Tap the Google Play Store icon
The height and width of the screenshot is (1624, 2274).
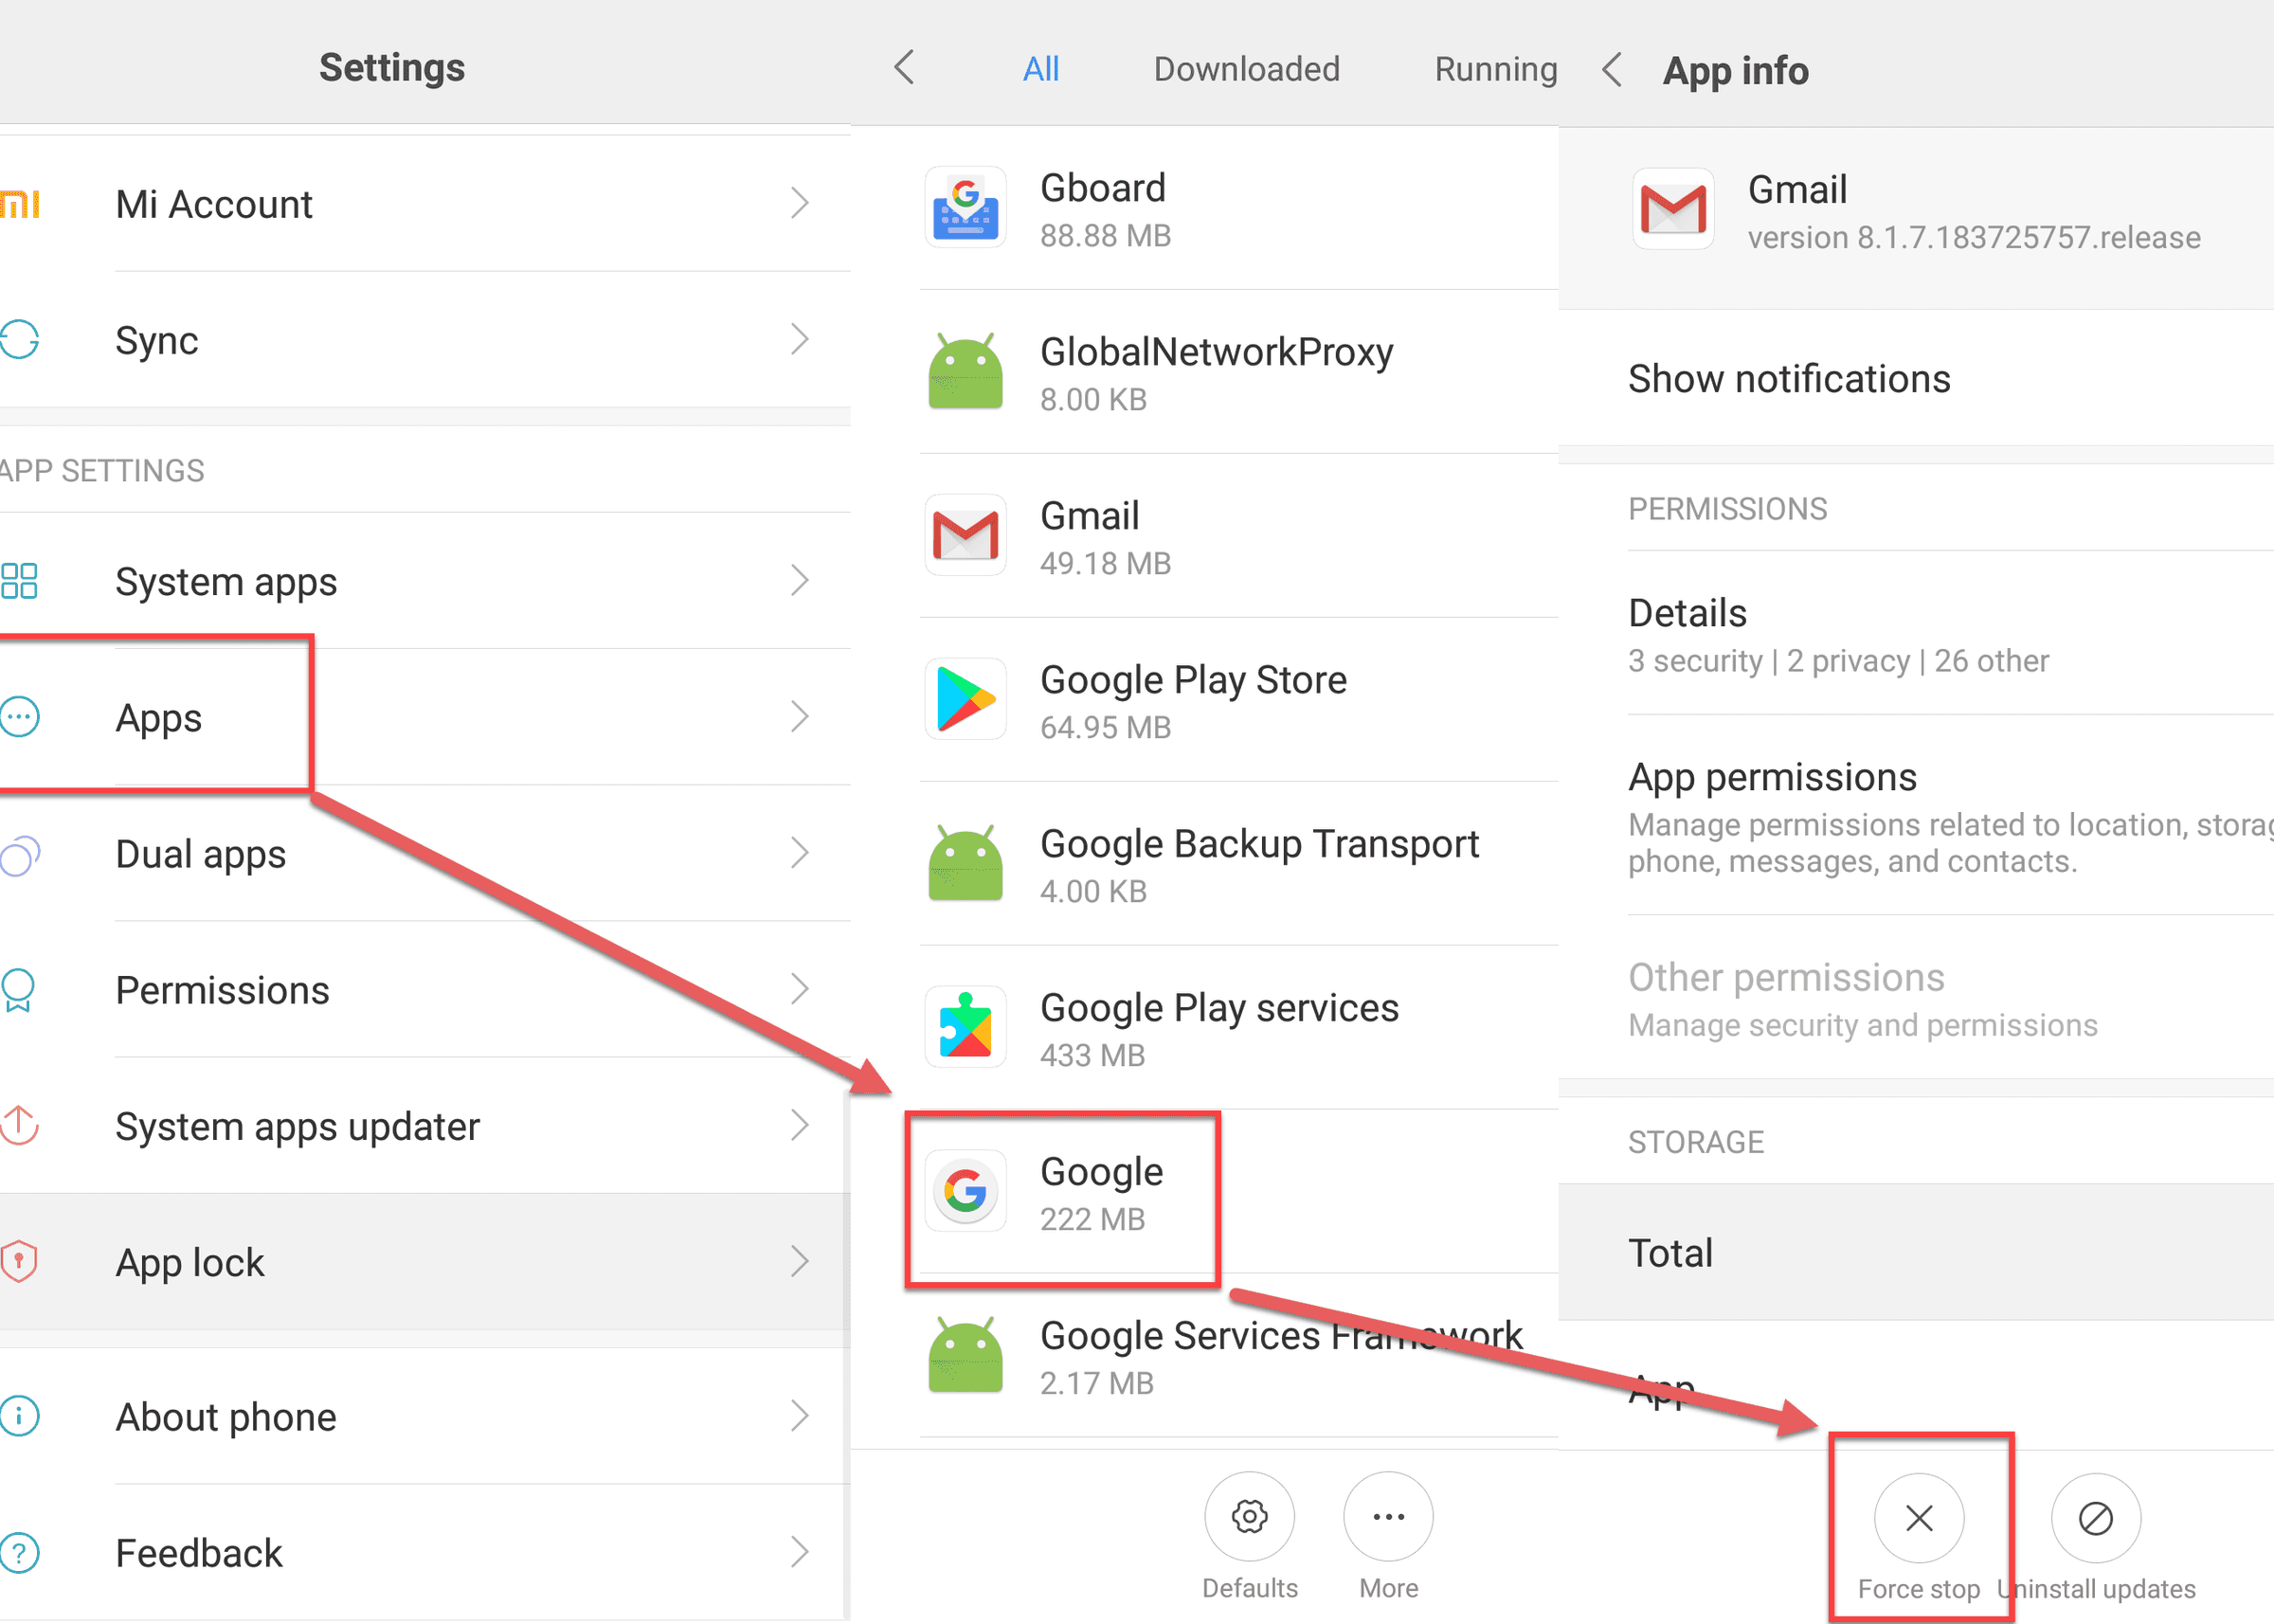[x=965, y=699]
